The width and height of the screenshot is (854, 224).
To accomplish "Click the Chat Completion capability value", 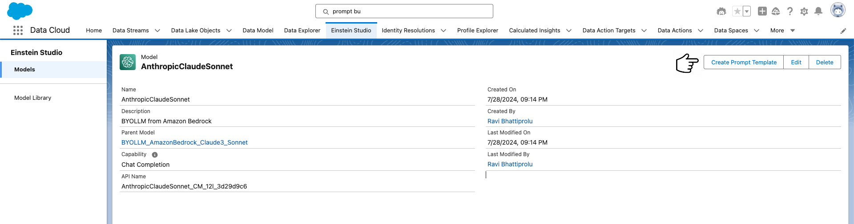I will point(145,165).
